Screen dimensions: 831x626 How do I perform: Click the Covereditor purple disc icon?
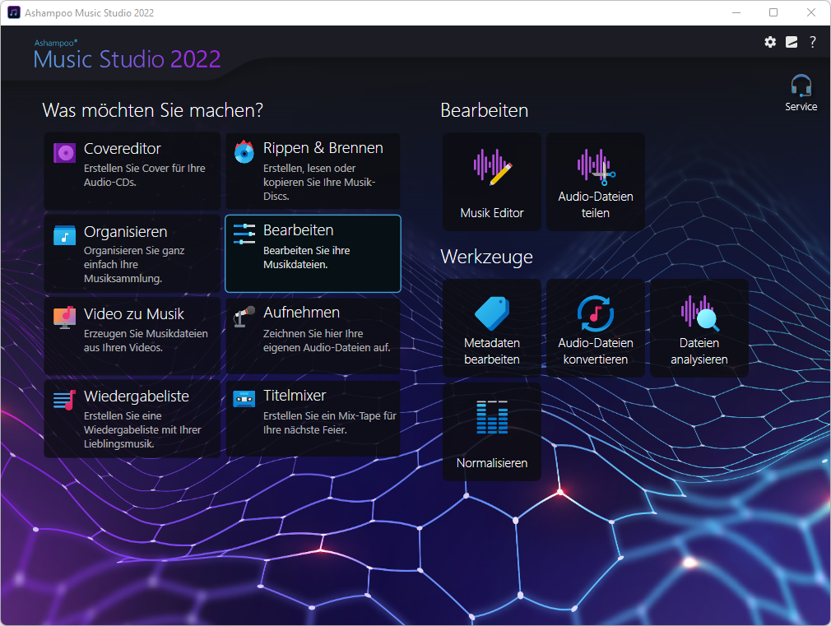pos(65,153)
